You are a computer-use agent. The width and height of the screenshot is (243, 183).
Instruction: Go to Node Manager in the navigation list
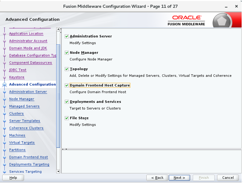22,99
